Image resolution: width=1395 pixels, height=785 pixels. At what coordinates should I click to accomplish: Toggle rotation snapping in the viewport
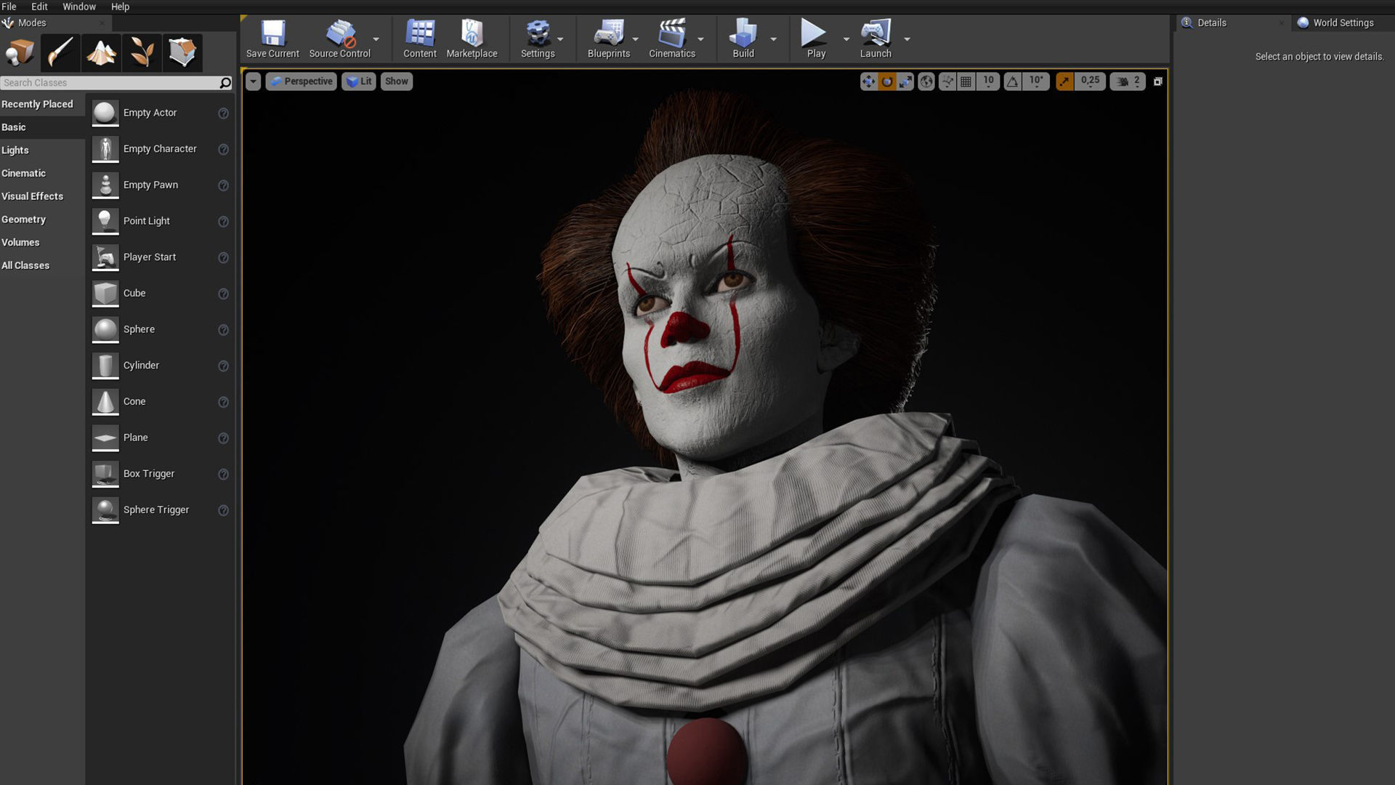click(x=1012, y=81)
